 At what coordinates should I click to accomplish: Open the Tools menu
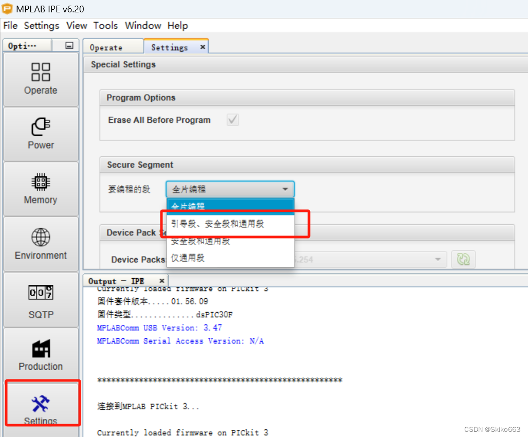[x=105, y=26]
